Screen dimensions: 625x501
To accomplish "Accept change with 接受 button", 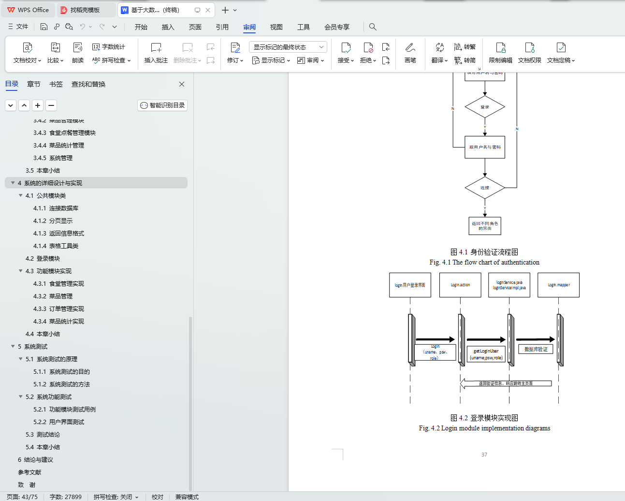I will point(346,53).
